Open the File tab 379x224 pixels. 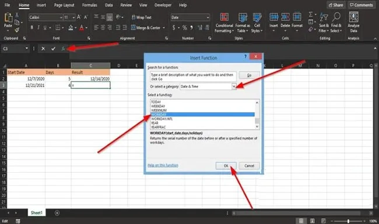7,5
